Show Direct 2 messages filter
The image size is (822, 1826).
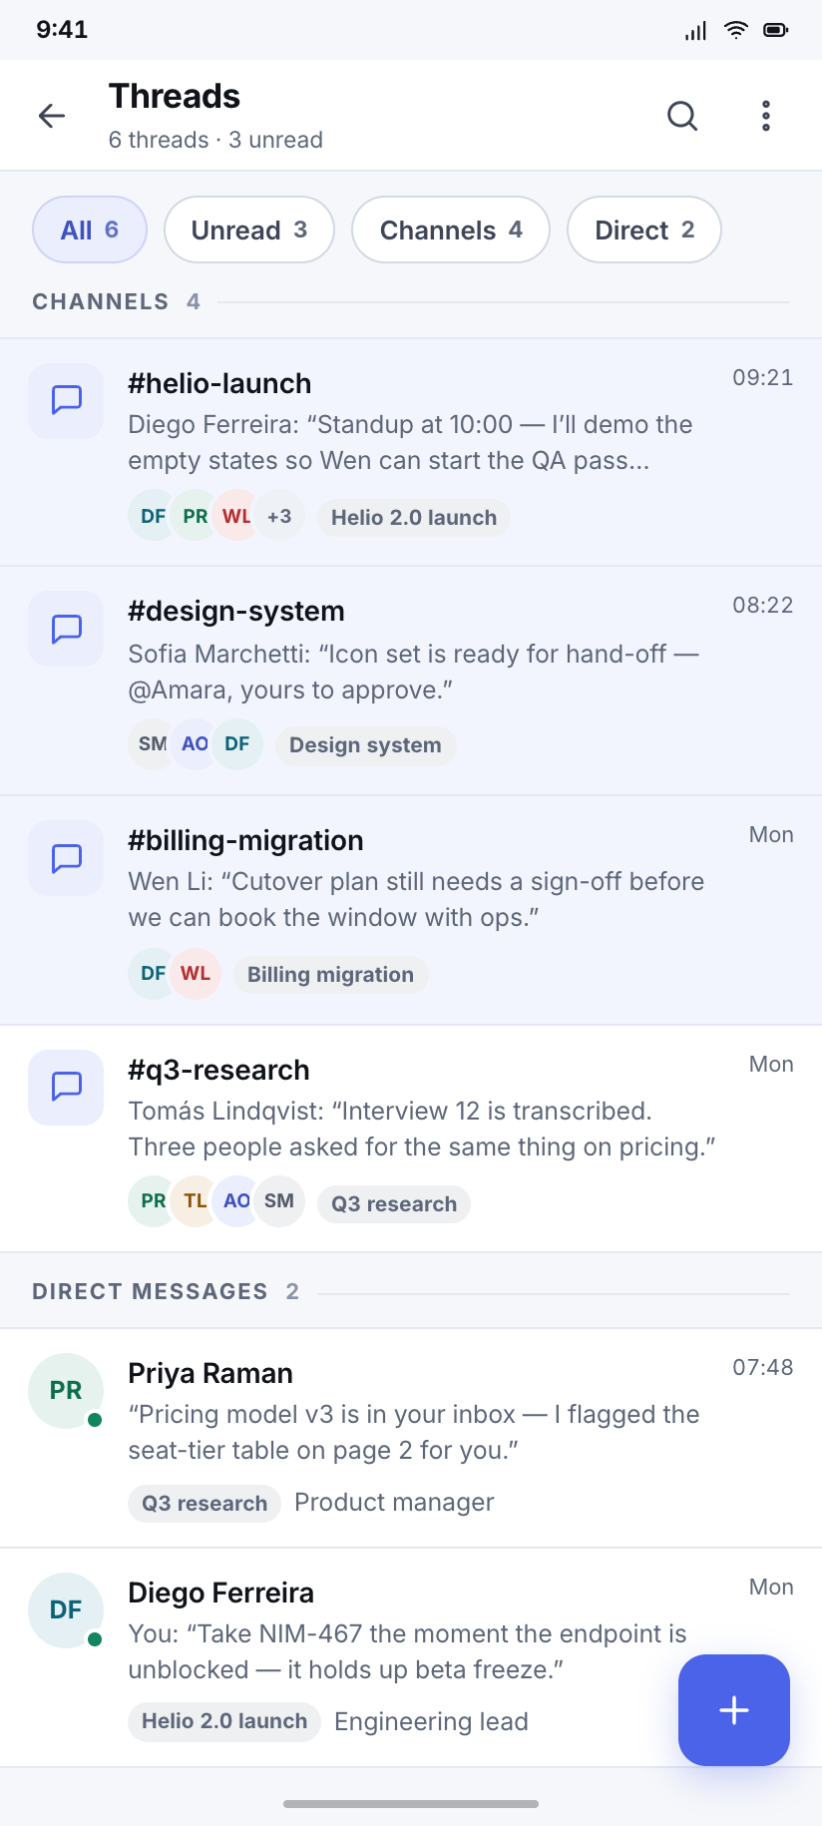coord(644,229)
